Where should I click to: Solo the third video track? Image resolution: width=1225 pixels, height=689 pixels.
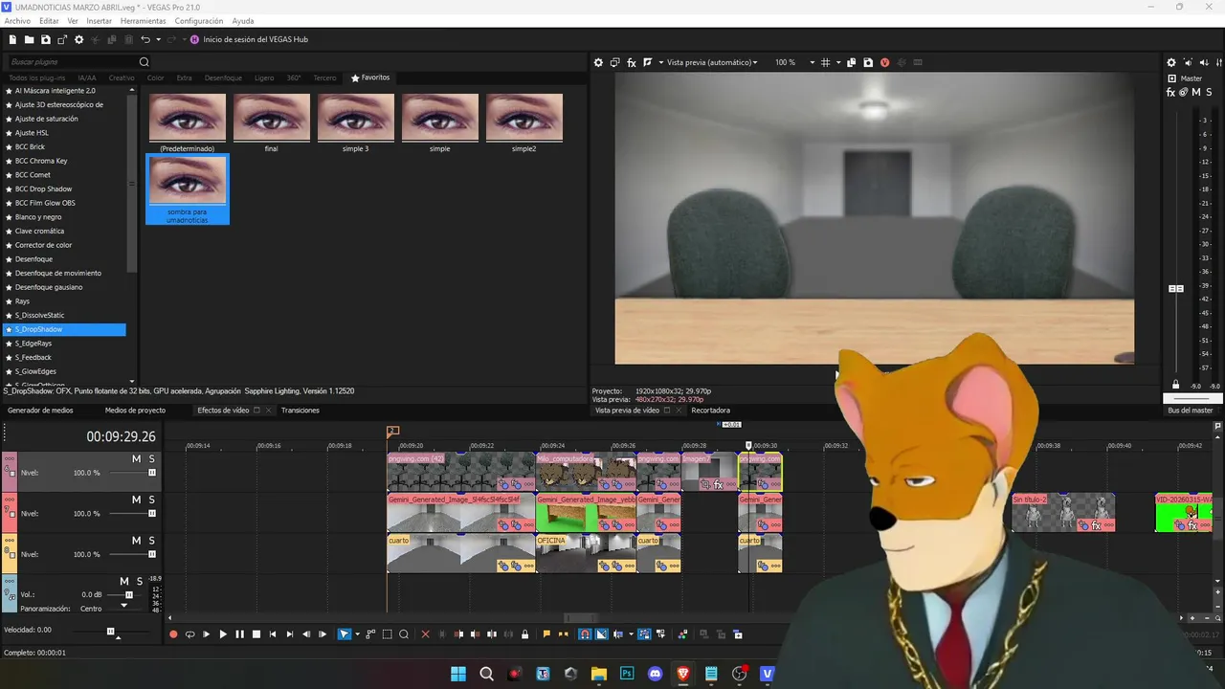(151, 541)
